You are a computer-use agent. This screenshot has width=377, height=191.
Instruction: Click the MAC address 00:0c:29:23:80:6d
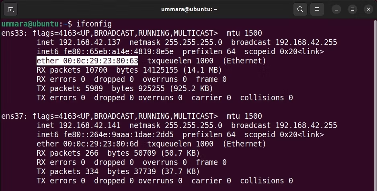tap(101, 144)
